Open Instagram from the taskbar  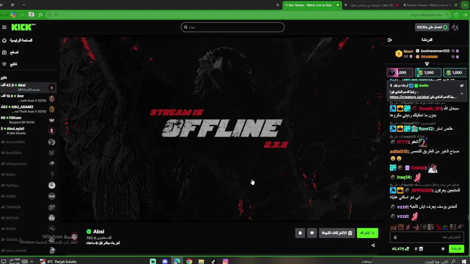point(225,261)
